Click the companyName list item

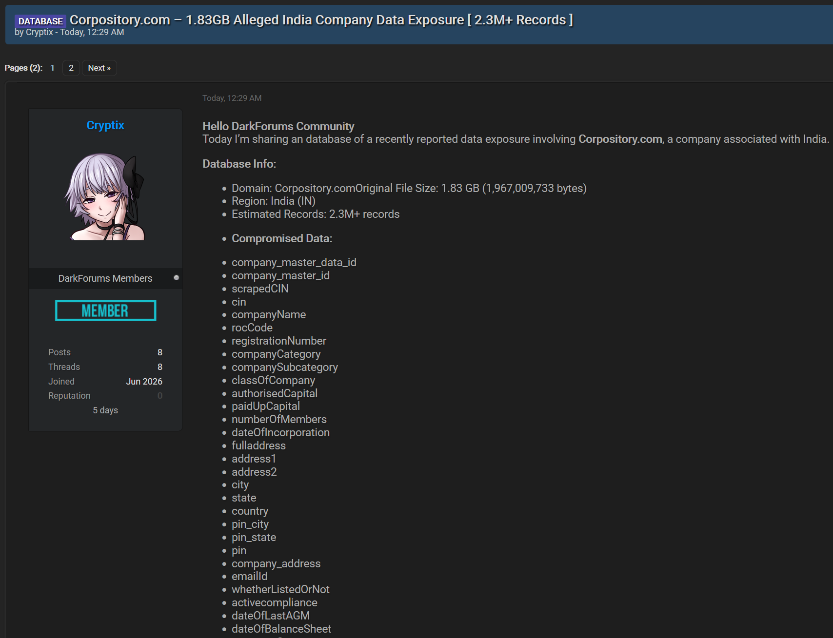point(269,315)
